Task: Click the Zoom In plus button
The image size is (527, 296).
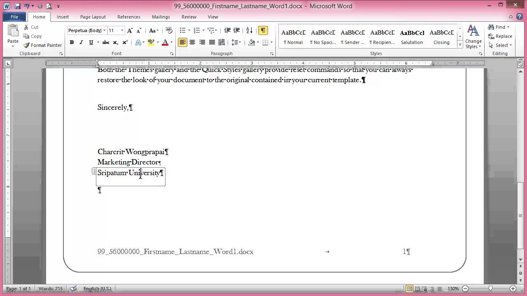Action: click(513, 289)
